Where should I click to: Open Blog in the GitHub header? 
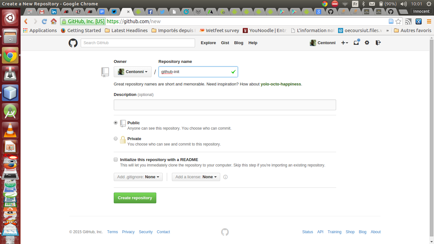[x=239, y=43]
